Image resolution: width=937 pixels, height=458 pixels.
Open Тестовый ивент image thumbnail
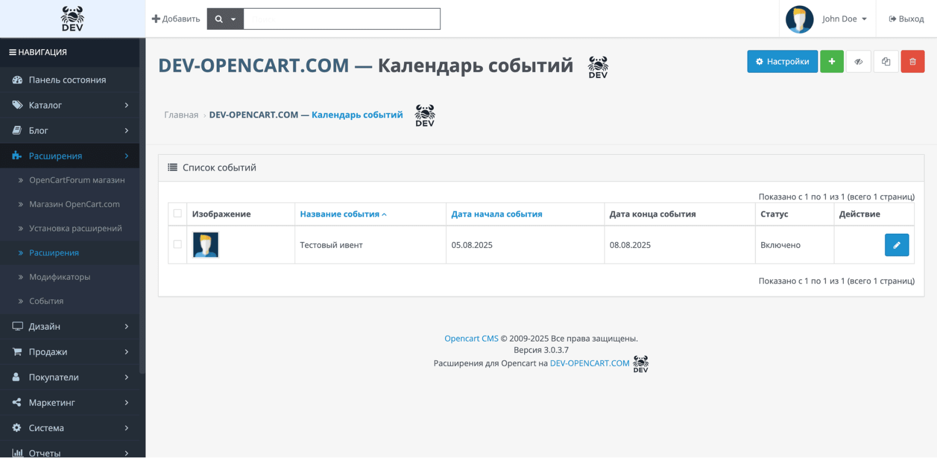pyautogui.click(x=206, y=245)
